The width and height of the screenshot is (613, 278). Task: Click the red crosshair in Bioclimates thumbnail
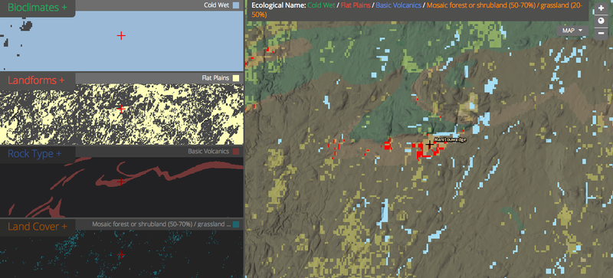(121, 35)
